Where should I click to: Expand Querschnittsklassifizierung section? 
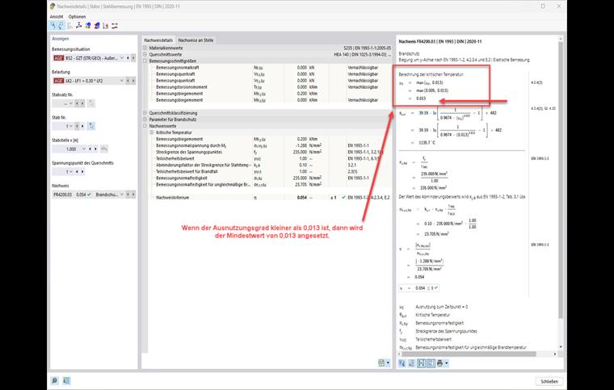click(x=145, y=113)
